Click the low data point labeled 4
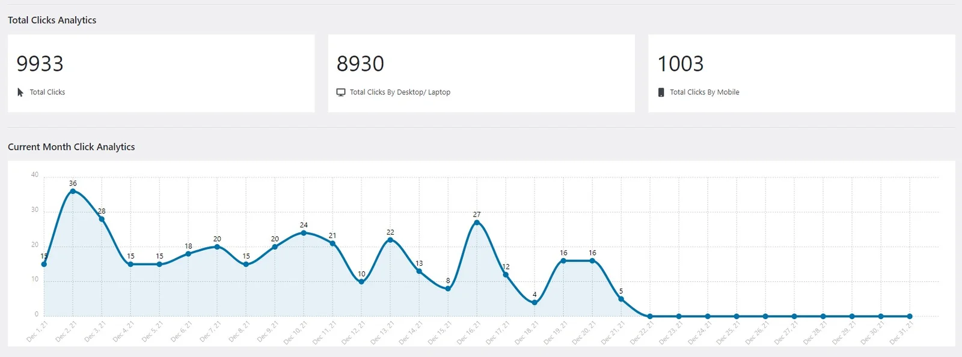 535,302
